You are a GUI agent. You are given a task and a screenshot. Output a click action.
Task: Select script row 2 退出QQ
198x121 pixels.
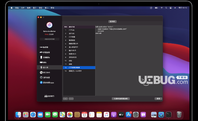79,34
